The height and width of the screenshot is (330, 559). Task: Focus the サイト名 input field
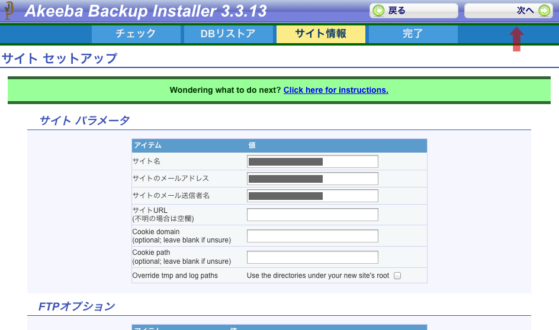tap(312, 161)
